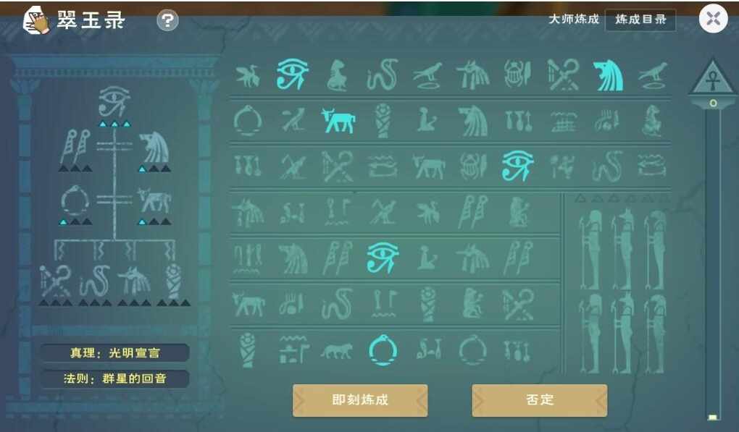Select the 真理：光明宣言 label
Image resolution: width=739 pixels, height=432 pixels.
pos(115,353)
